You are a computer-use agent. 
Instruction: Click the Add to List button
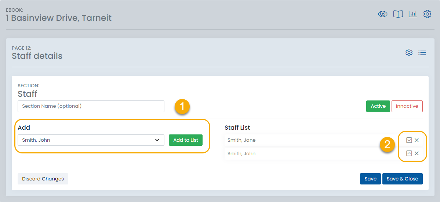click(x=186, y=140)
